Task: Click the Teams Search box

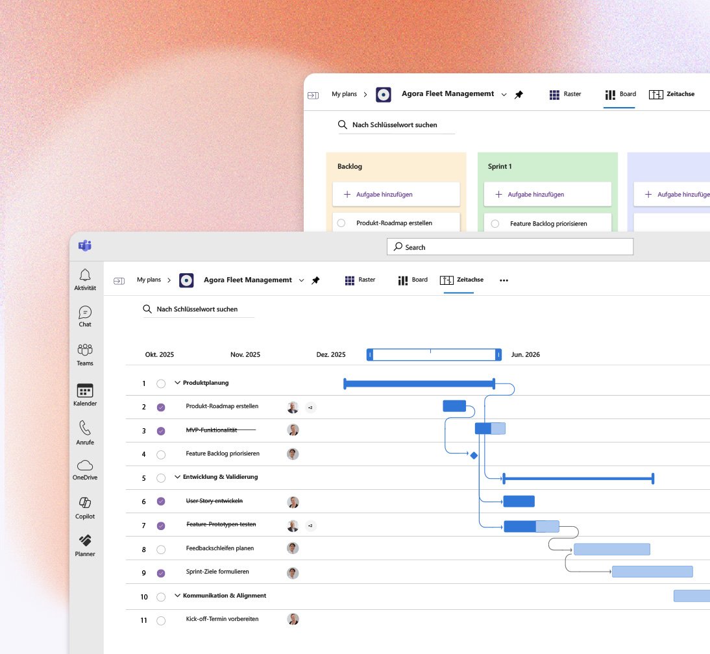Action: pyautogui.click(x=509, y=247)
